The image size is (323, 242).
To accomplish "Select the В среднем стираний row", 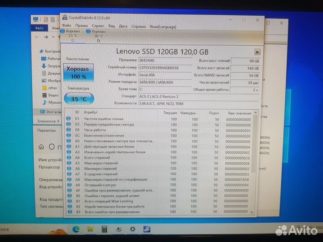I will point(158,174).
